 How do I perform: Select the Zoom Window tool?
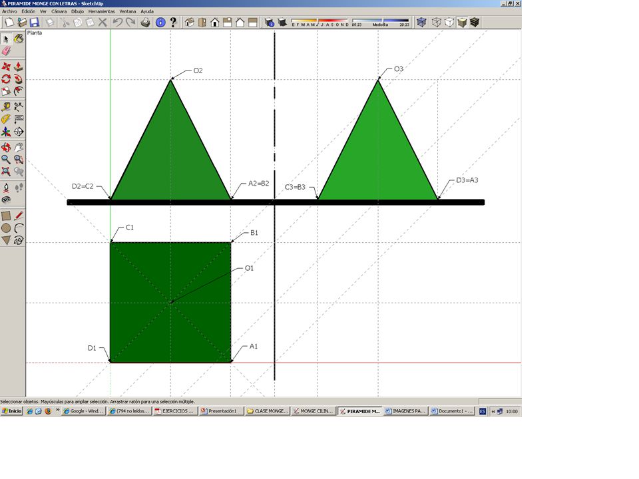tap(19, 159)
